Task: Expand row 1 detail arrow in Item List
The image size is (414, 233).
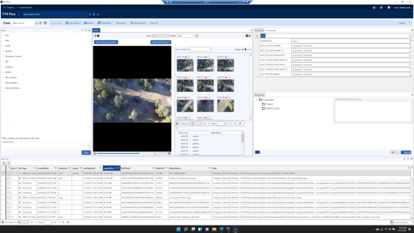Action: point(3,173)
